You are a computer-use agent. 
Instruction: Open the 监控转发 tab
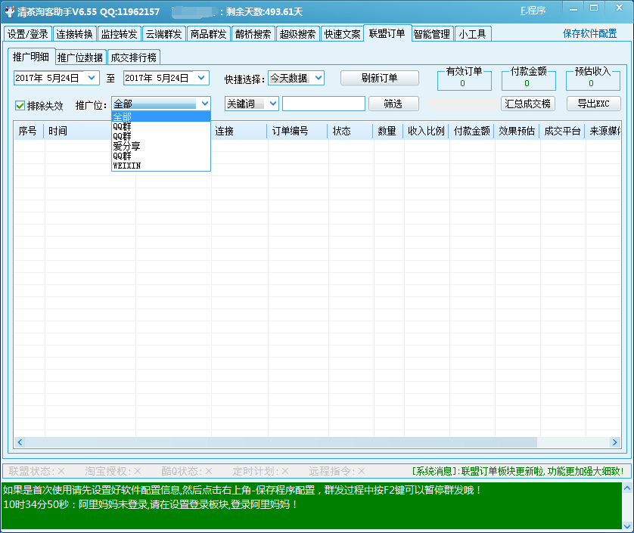pyautogui.click(x=119, y=34)
